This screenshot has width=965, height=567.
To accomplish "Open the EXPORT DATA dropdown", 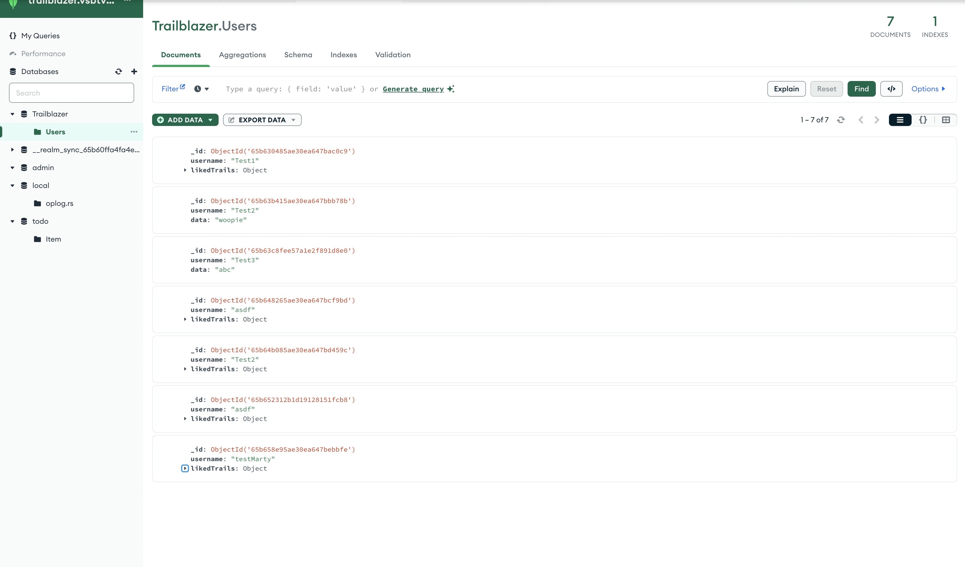I will [262, 120].
